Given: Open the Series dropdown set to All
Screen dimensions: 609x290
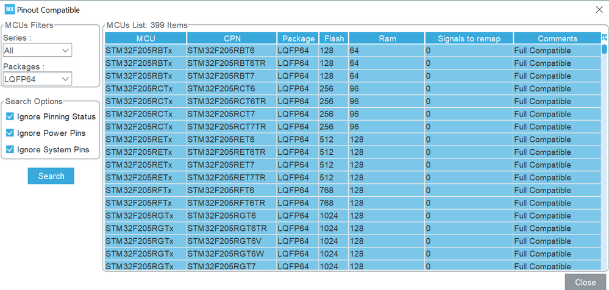Looking at the screenshot, I should pyautogui.click(x=37, y=51).
